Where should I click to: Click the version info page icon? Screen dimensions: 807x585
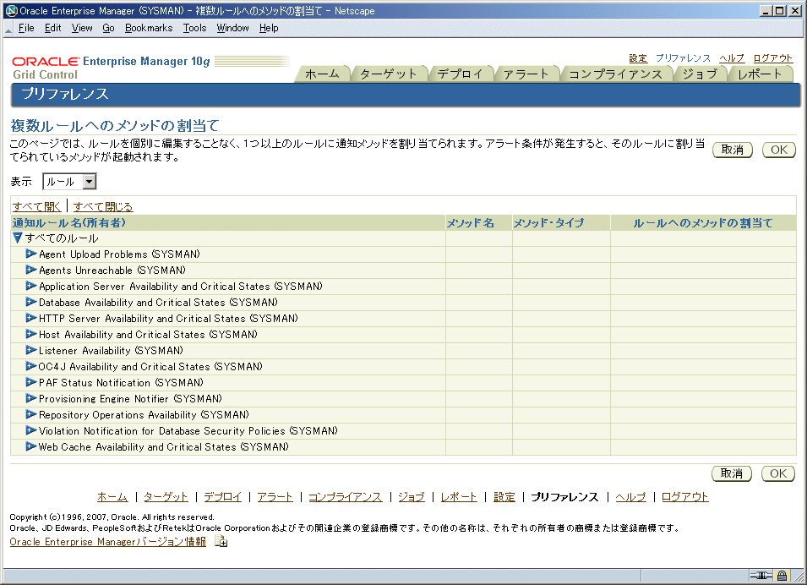point(221,541)
